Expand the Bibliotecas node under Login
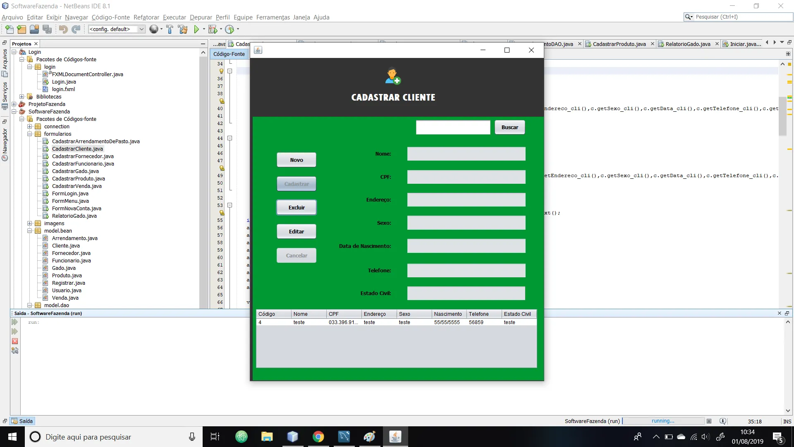794x447 pixels. tap(22, 96)
